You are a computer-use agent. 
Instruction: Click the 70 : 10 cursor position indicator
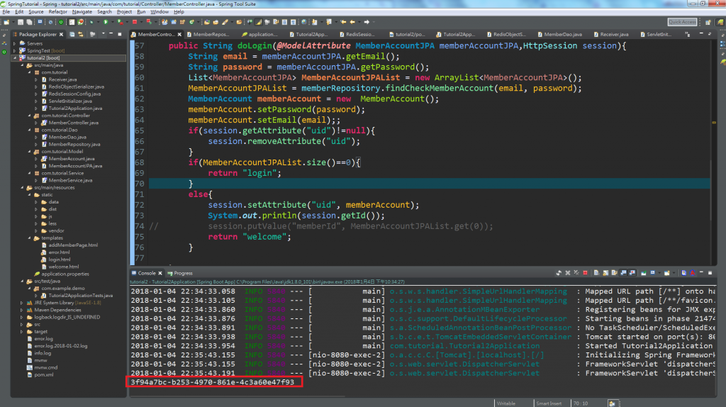[x=581, y=403]
